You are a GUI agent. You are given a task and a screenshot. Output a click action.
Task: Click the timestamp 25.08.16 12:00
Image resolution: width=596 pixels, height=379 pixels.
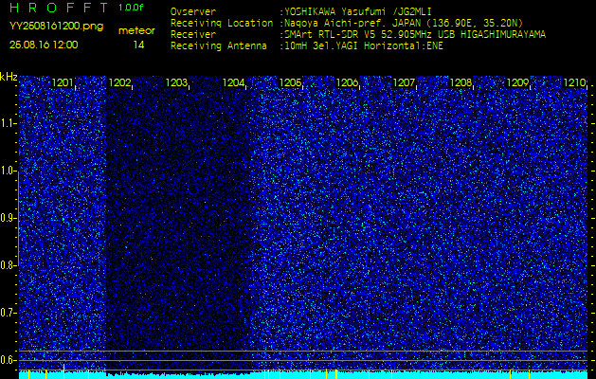44,45
